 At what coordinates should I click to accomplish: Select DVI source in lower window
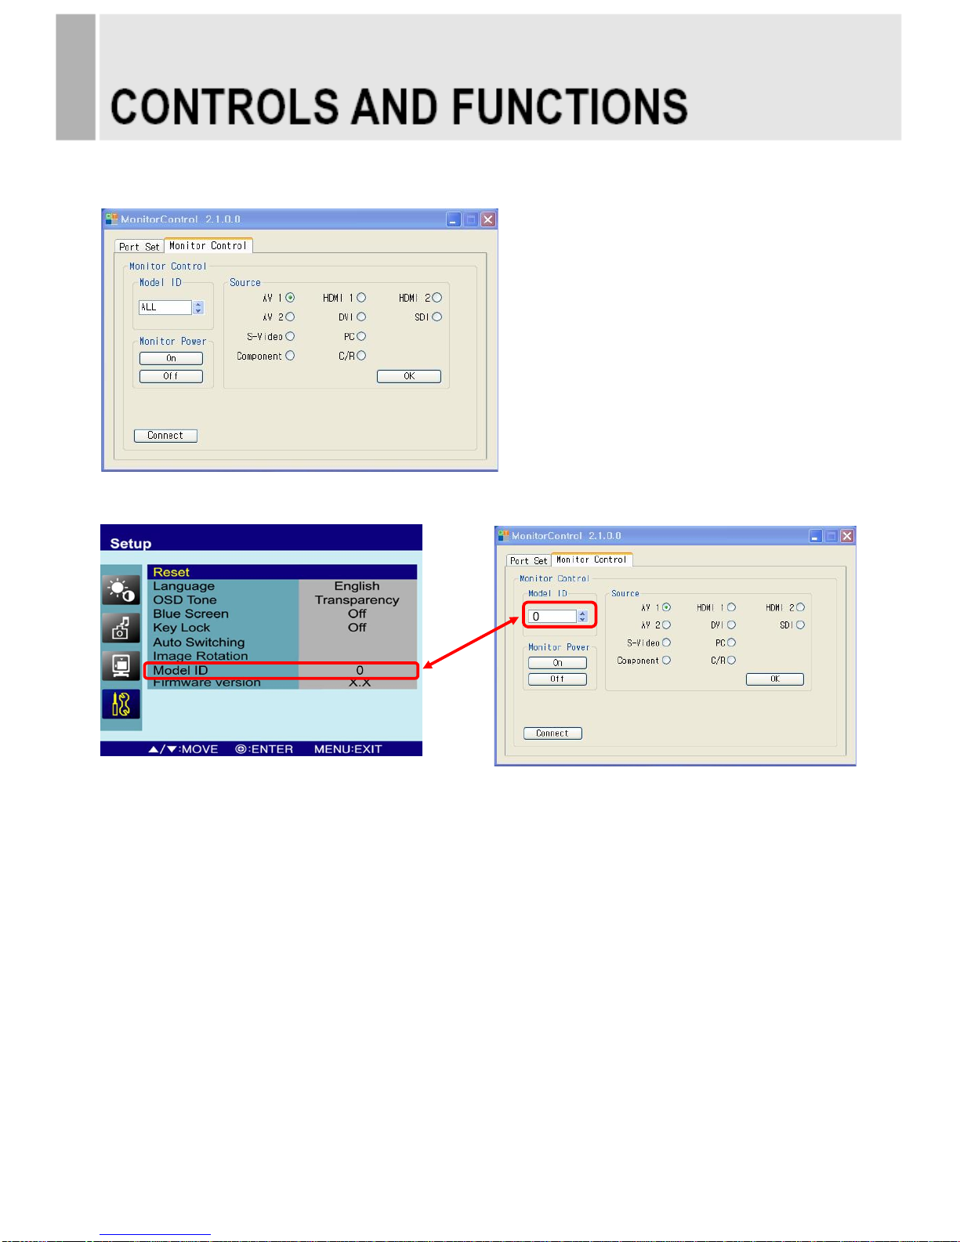[x=732, y=625]
